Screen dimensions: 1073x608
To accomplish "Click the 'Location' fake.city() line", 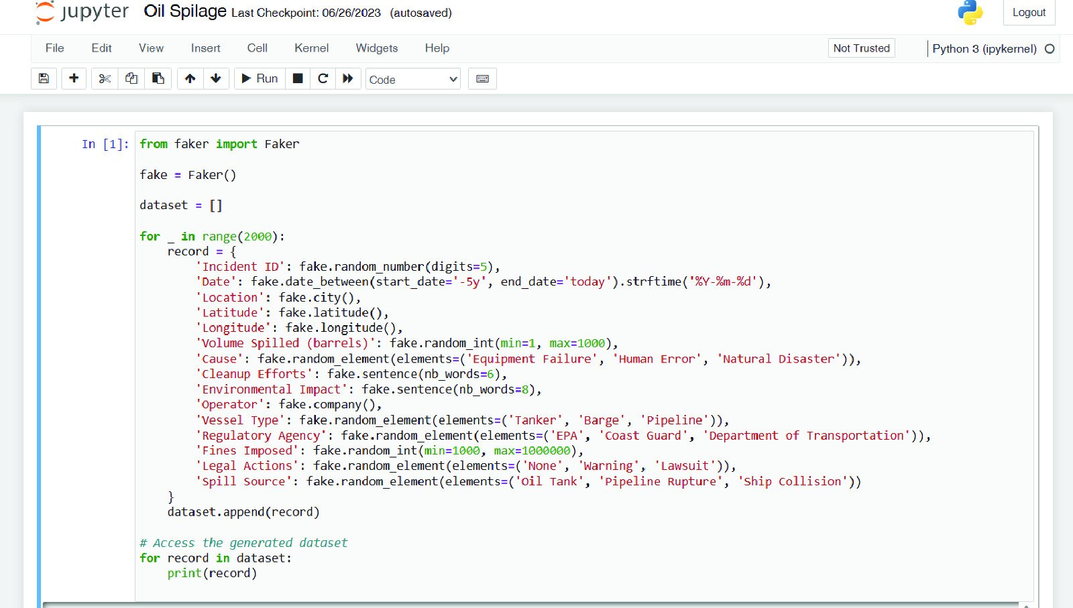I will click(x=278, y=298).
